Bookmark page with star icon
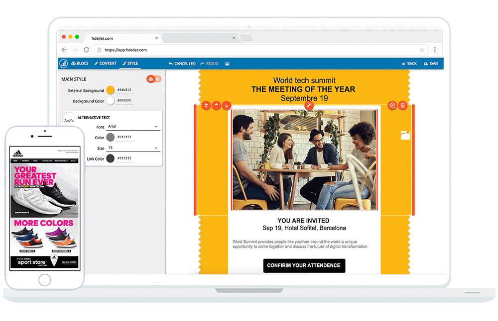 click(422, 50)
